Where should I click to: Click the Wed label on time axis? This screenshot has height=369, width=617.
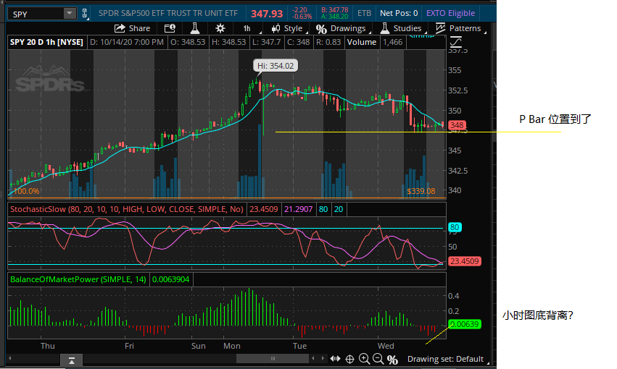point(386,346)
